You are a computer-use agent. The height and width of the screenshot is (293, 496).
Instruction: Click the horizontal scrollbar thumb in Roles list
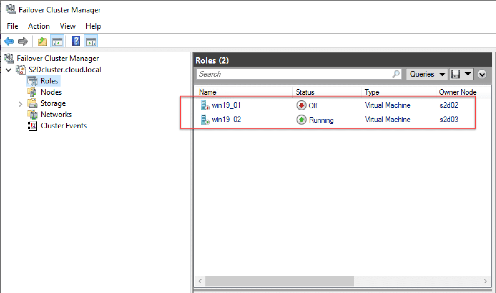280,281
